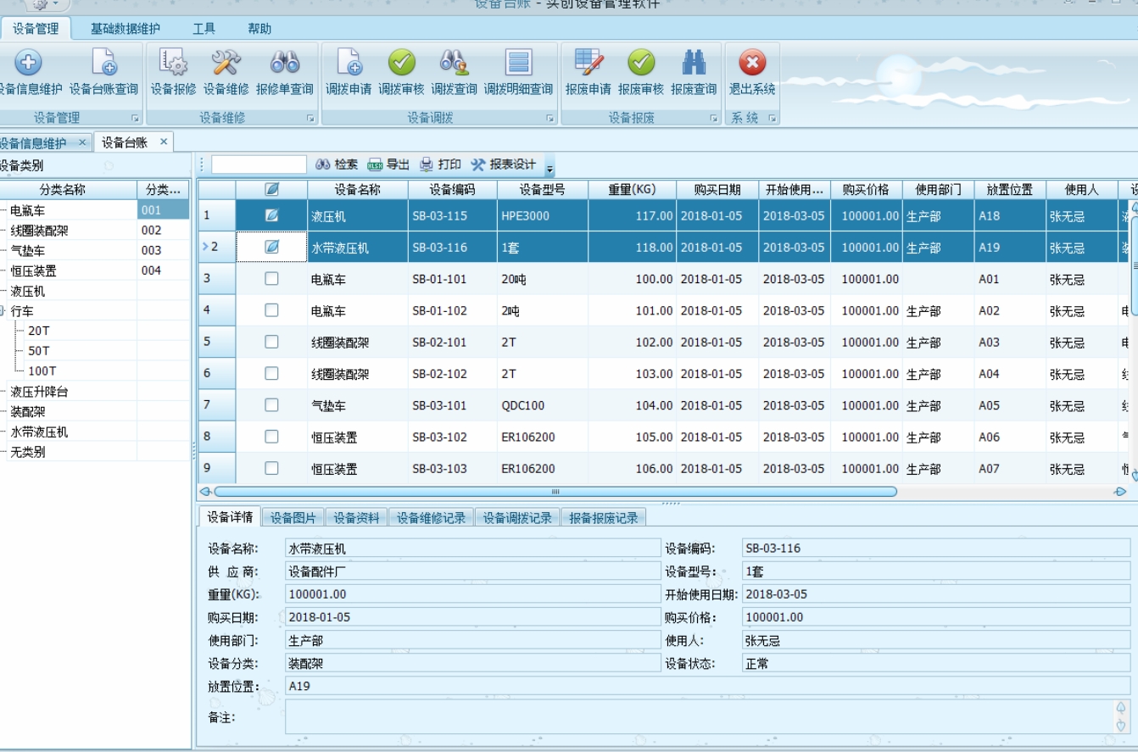Click the 调拨申请 document icon
This screenshot has height=752, width=1138.
349,64
